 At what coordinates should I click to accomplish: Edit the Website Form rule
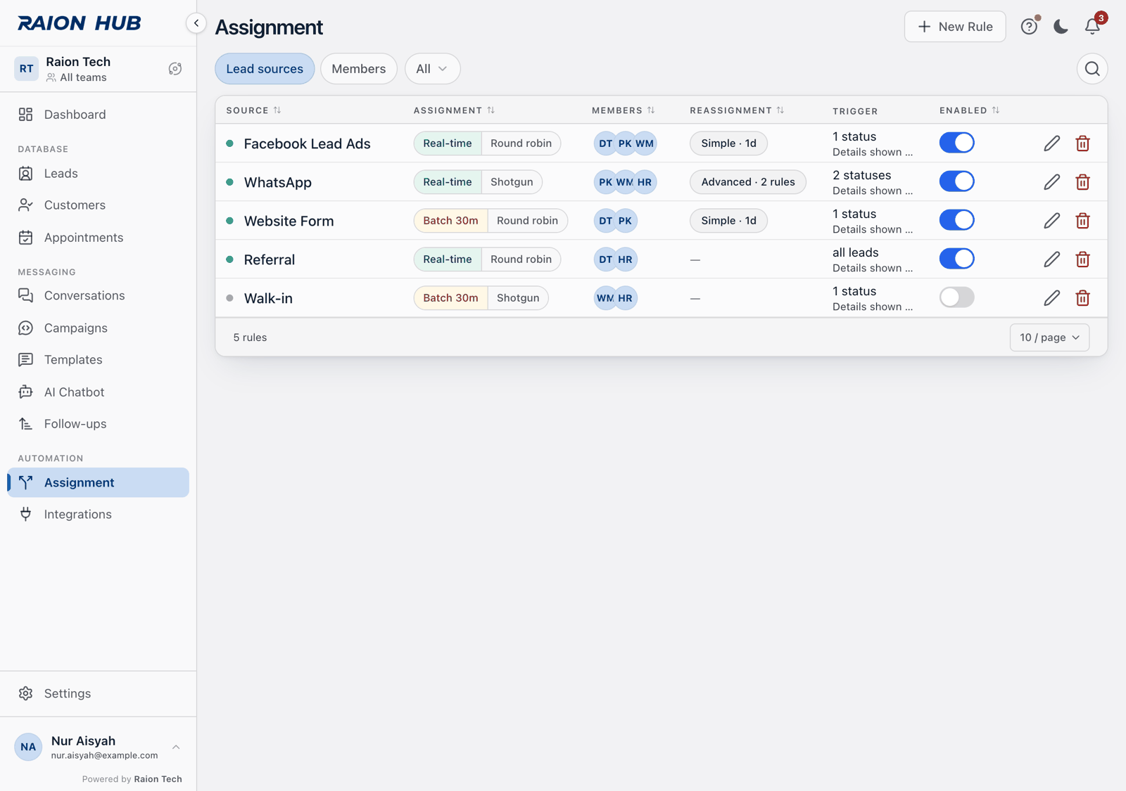[x=1051, y=221]
